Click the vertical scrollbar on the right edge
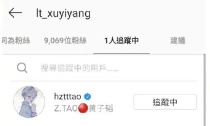 pyautogui.click(x=204, y=90)
